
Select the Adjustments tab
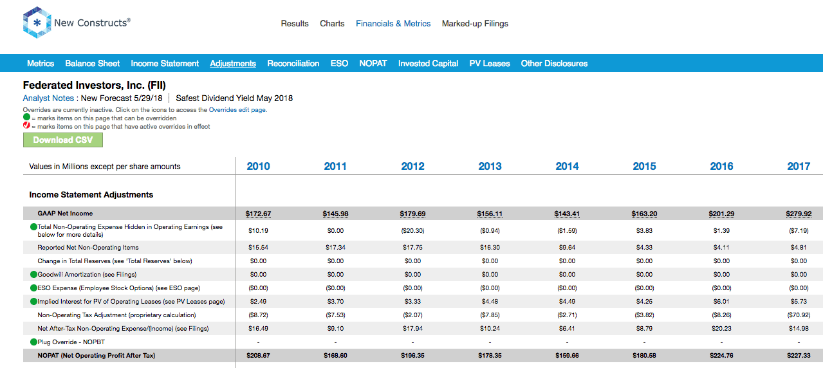click(x=233, y=63)
